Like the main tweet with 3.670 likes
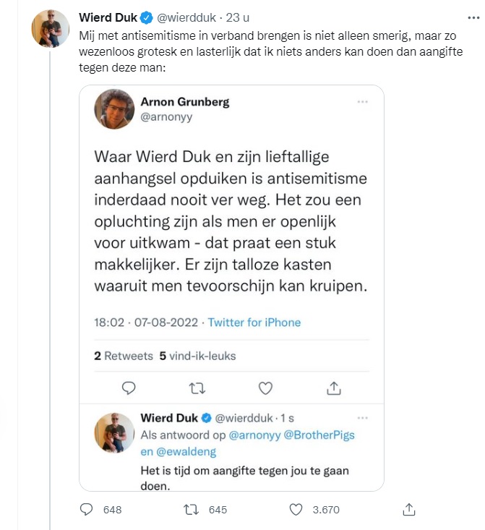The image size is (485, 530). coord(296,510)
